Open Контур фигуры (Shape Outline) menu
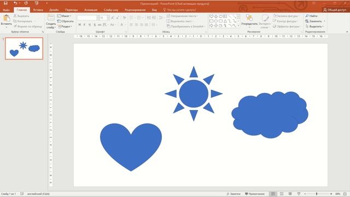350x197 pixels. [285, 21]
